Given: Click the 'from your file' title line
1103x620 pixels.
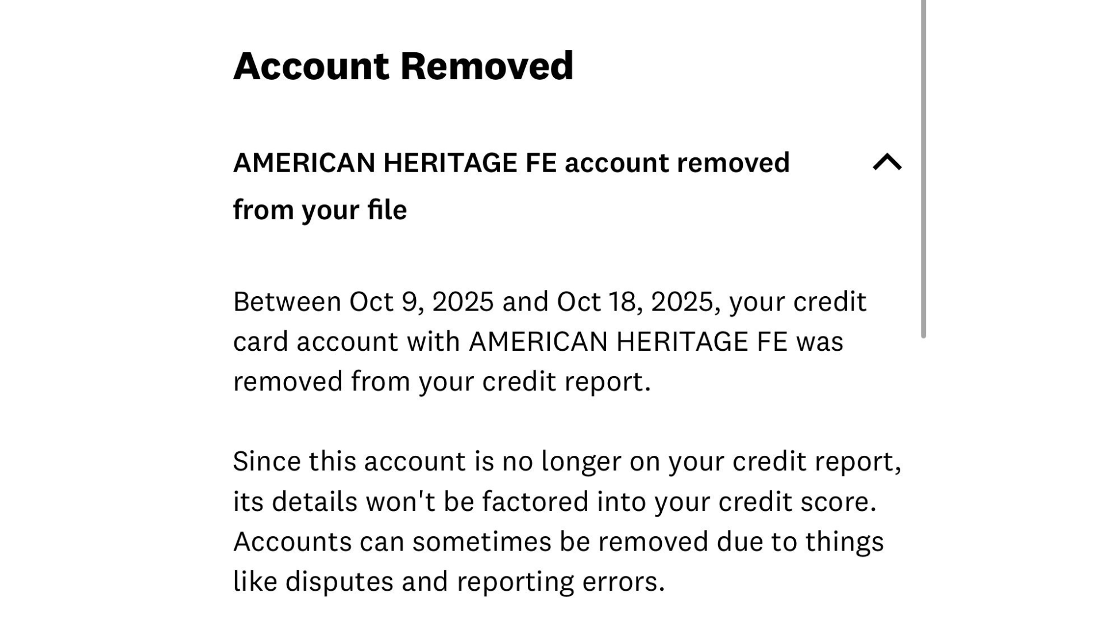Looking at the screenshot, I should click(319, 210).
